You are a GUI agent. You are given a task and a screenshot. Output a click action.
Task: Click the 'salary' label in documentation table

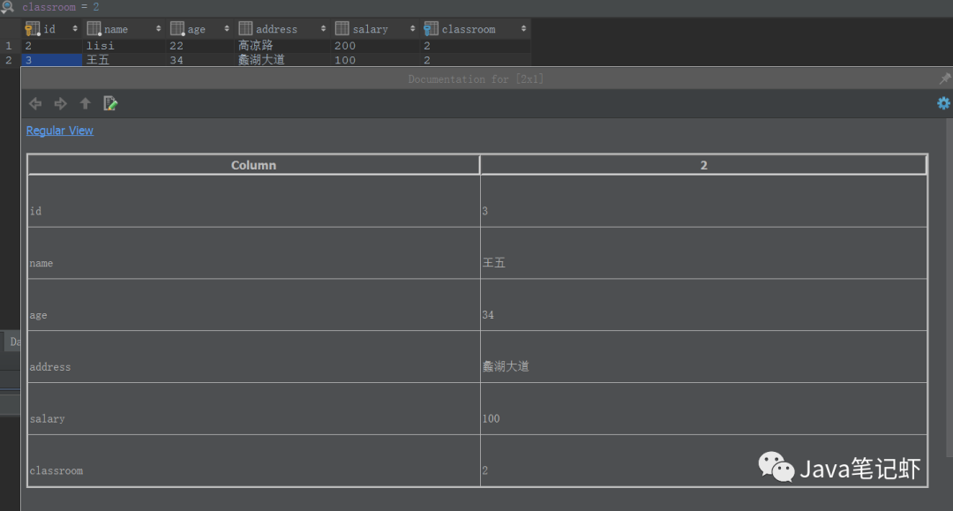(48, 418)
